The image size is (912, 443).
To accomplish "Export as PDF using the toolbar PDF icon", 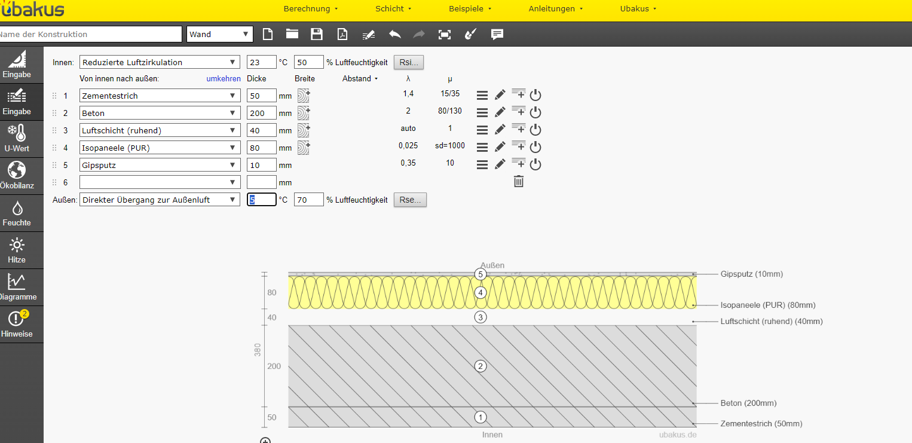I will pos(342,34).
